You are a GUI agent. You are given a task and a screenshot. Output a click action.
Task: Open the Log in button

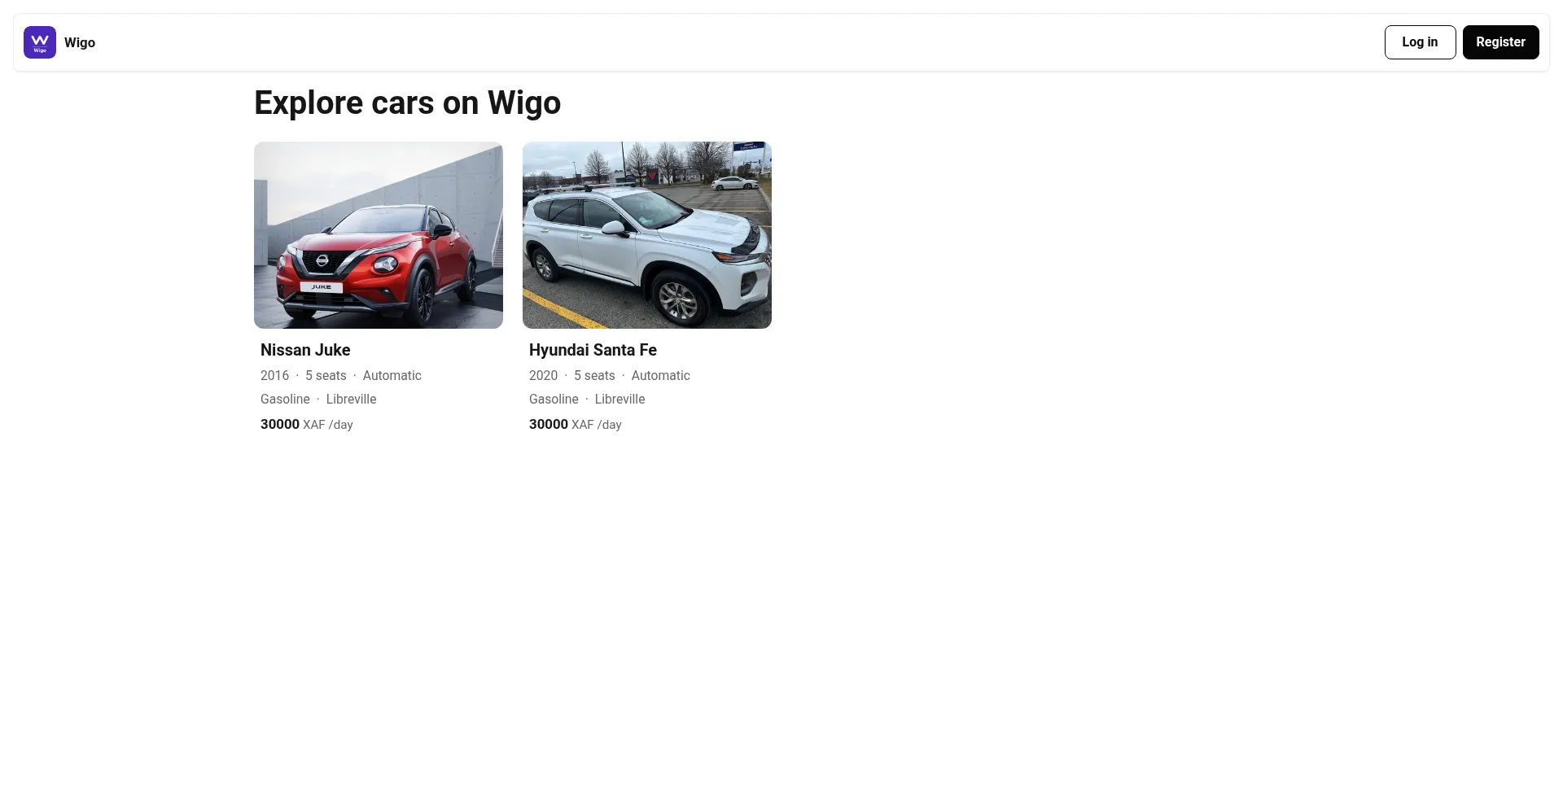1420,42
